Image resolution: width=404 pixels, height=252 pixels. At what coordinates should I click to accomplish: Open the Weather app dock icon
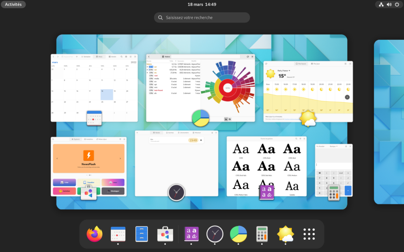click(285, 234)
